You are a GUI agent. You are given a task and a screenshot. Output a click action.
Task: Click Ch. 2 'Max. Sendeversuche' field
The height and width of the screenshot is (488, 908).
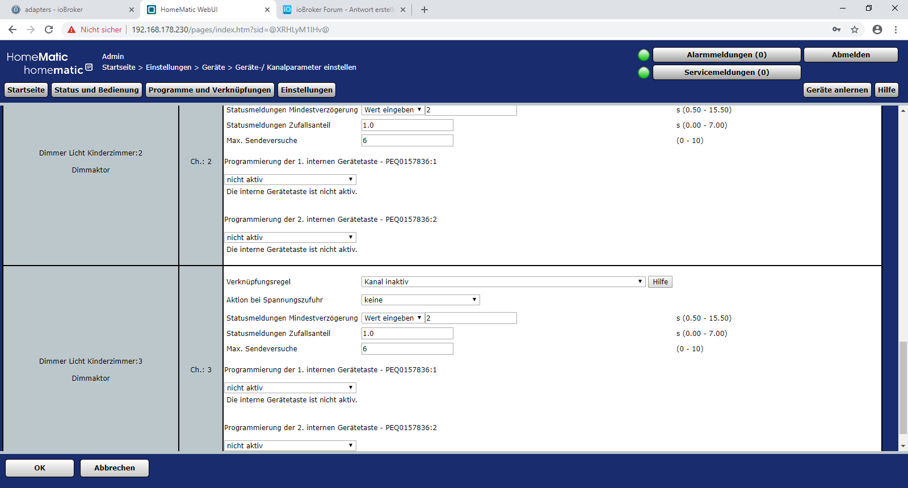[x=407, y=141]
